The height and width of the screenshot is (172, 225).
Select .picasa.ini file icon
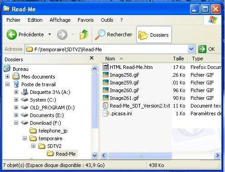(106, 113)
